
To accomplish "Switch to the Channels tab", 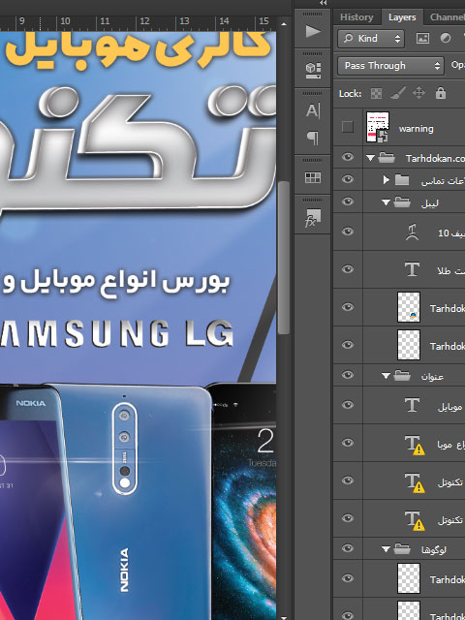I will [448, 17].
